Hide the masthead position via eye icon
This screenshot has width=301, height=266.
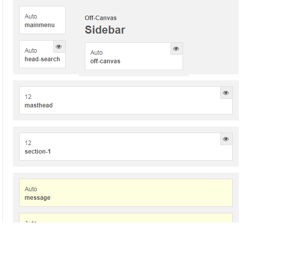click(x=226, y=93)
